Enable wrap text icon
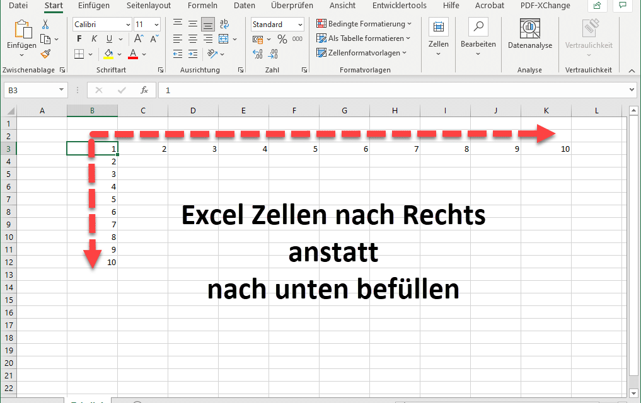This screenshot has width=641, height=403. (x=224, y=24)
